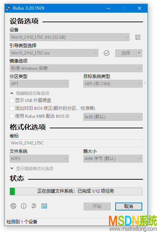Open the 簇大小 4096 字节 dropdown

tap(113, 159)
